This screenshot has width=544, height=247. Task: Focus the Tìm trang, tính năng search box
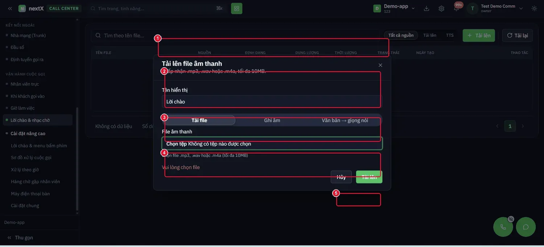[x=157, y=8]
